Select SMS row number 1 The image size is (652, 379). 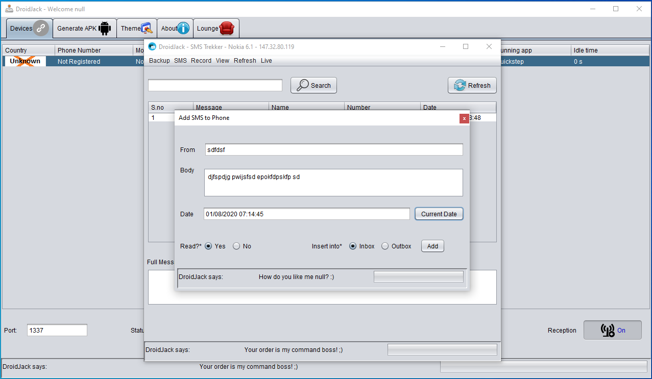point(161,117)
